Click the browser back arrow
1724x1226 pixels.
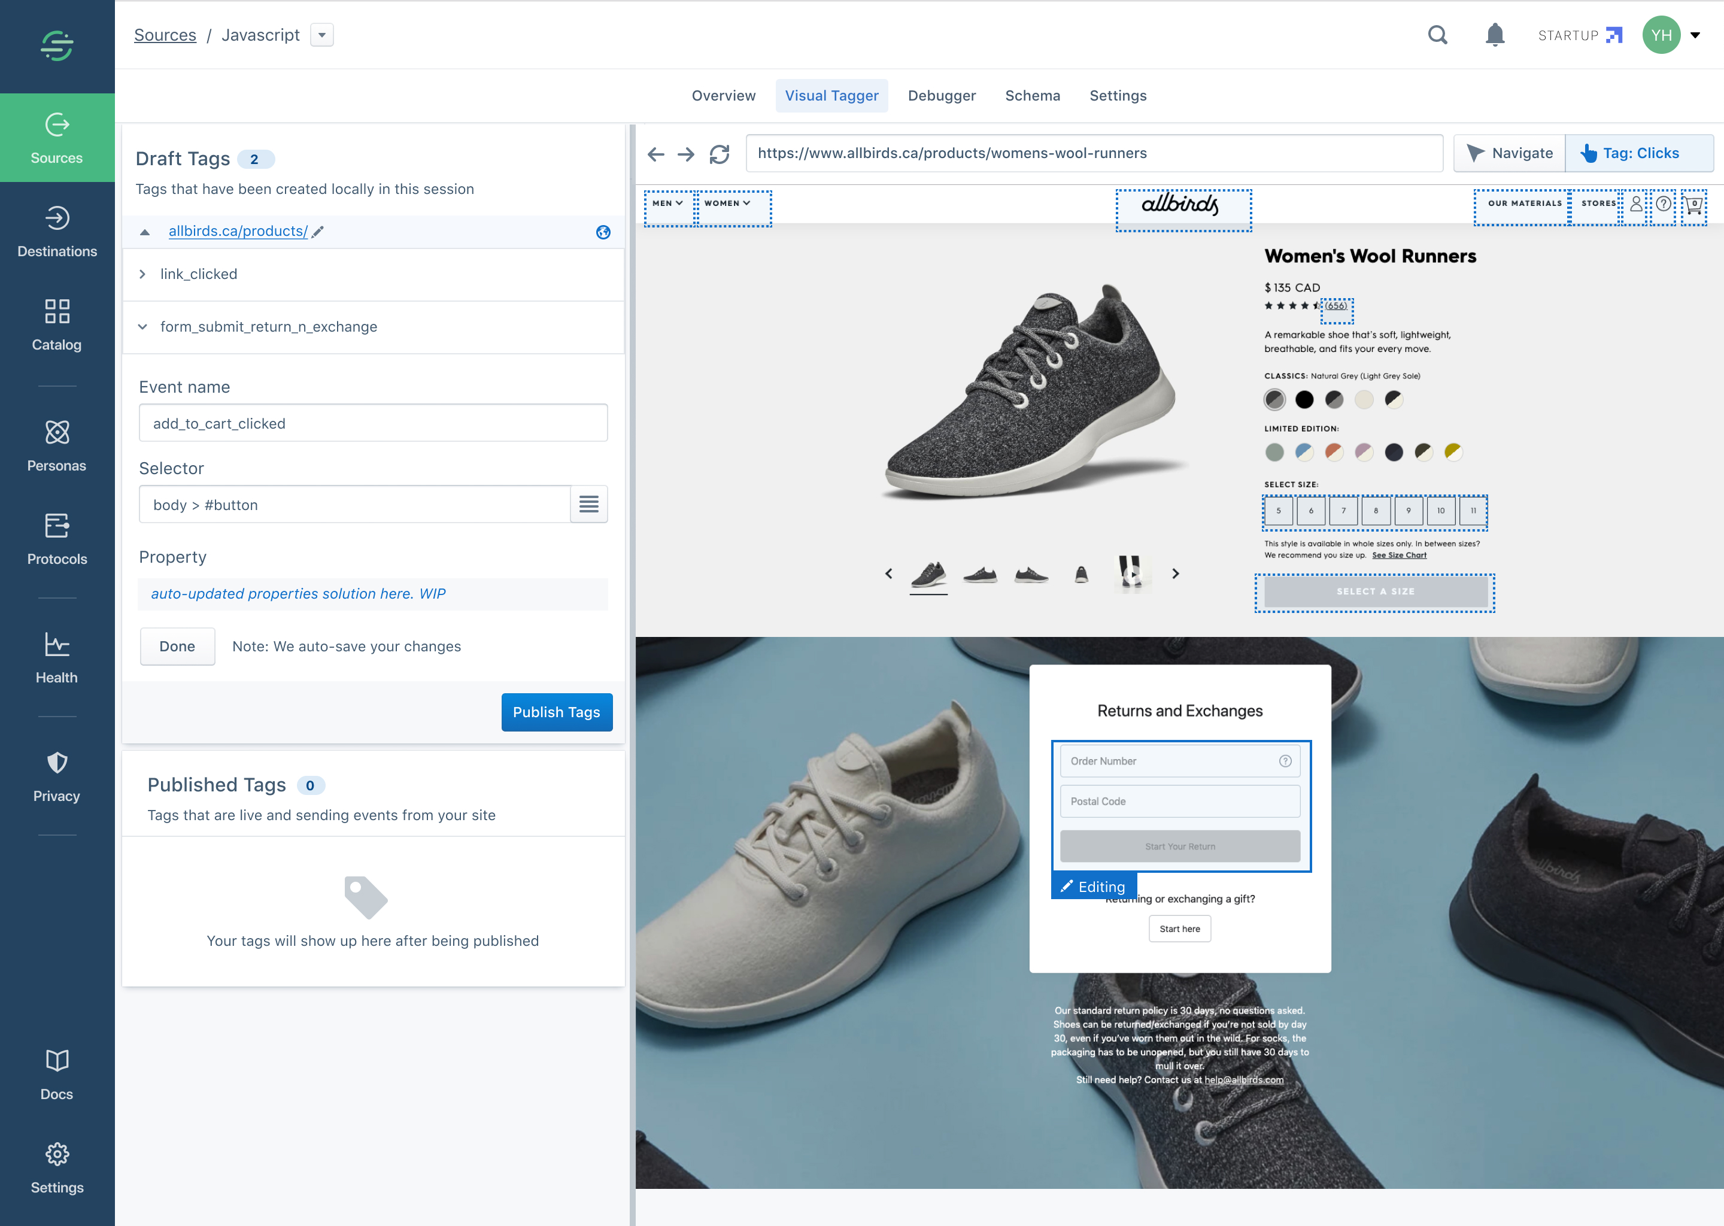[x=655, y=154]
